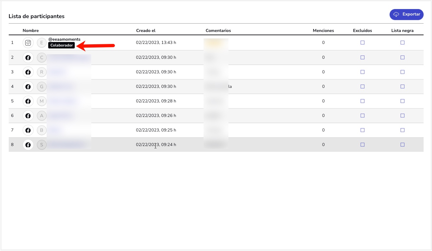Click the date 02/22/2023, 09:26 h

click(156, 116)
